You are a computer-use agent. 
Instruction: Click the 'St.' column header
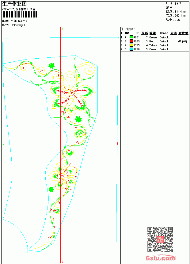tap(138, 33)
